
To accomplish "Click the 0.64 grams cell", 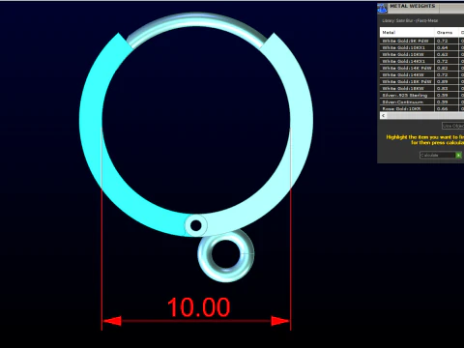I will [447, 47].
